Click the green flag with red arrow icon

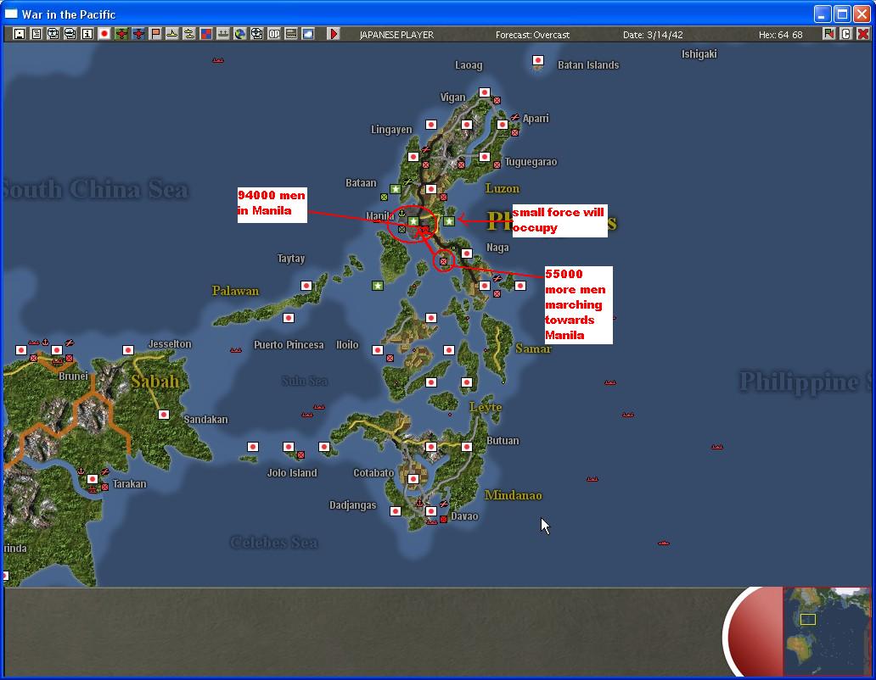pos(828,34)
